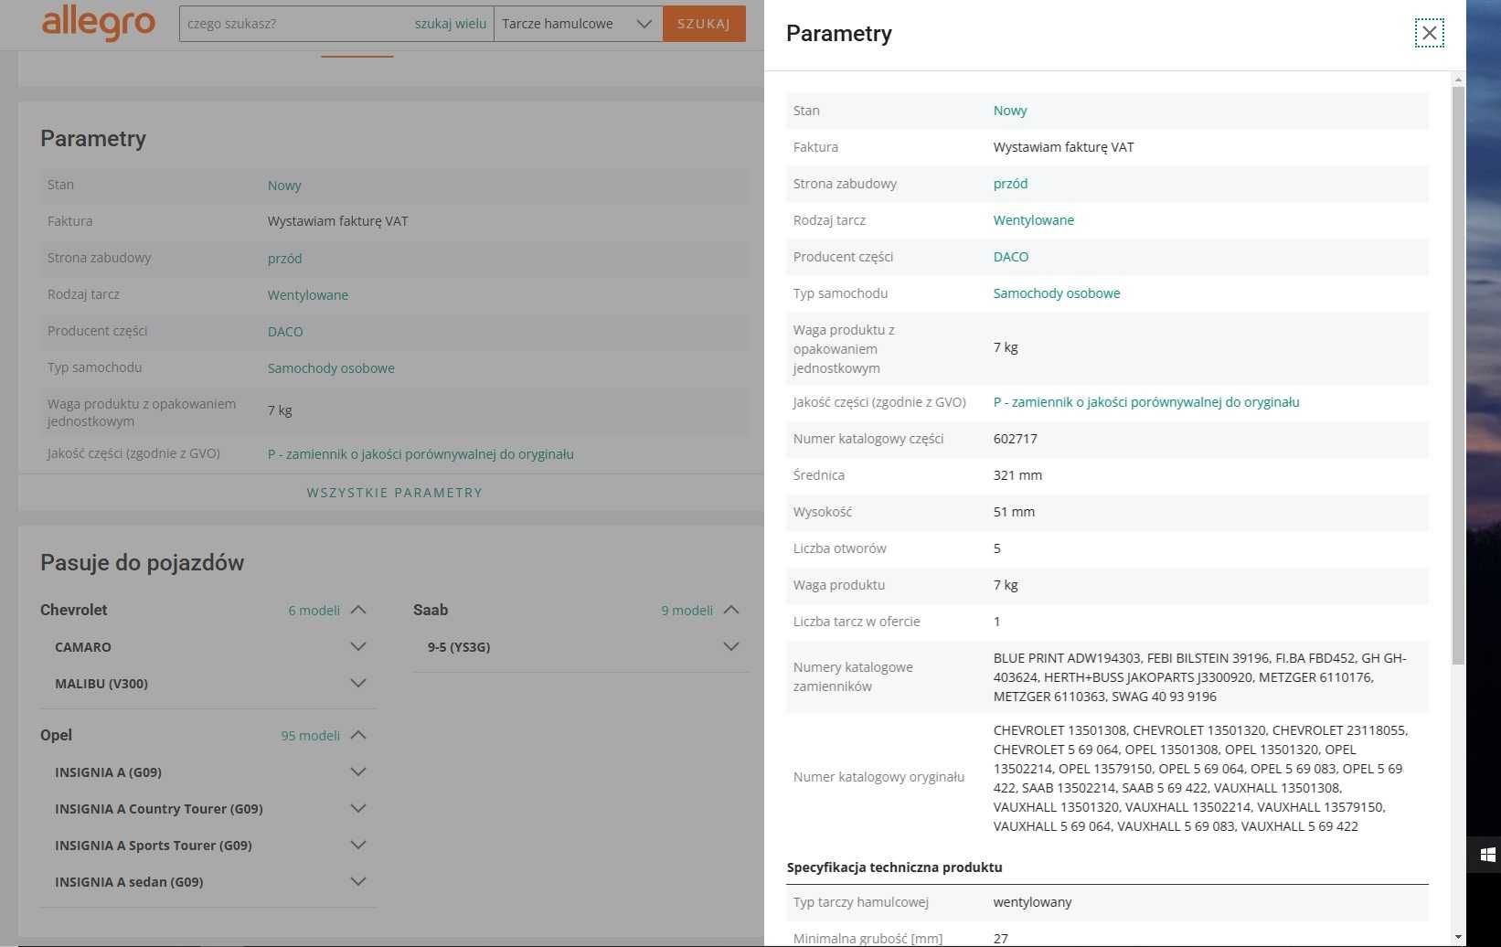Click '95 modeli' Opel count
This screenshot has width=1501, height=947.
[x=310, y=736]
